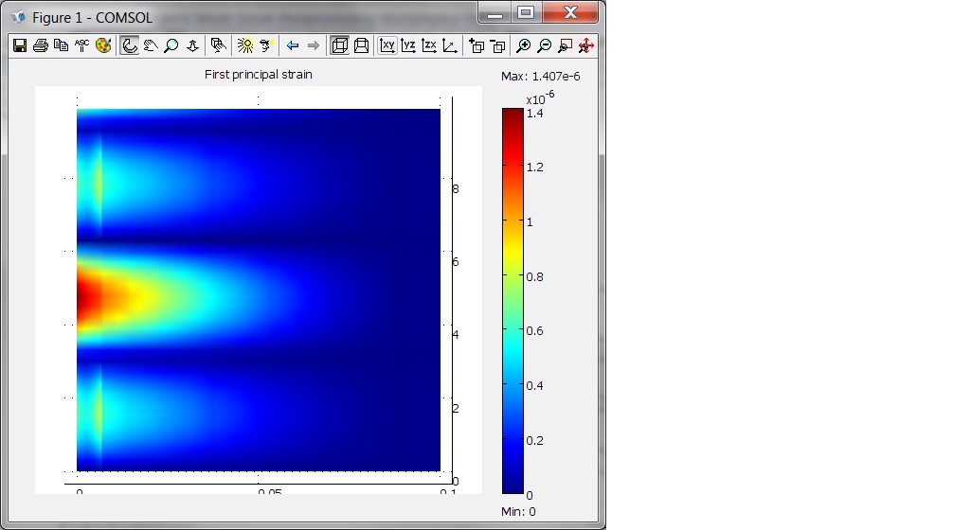Toggle perspective projection cube icon
The width and height of the screenshot is (971, 530).
tap(339, 45)
